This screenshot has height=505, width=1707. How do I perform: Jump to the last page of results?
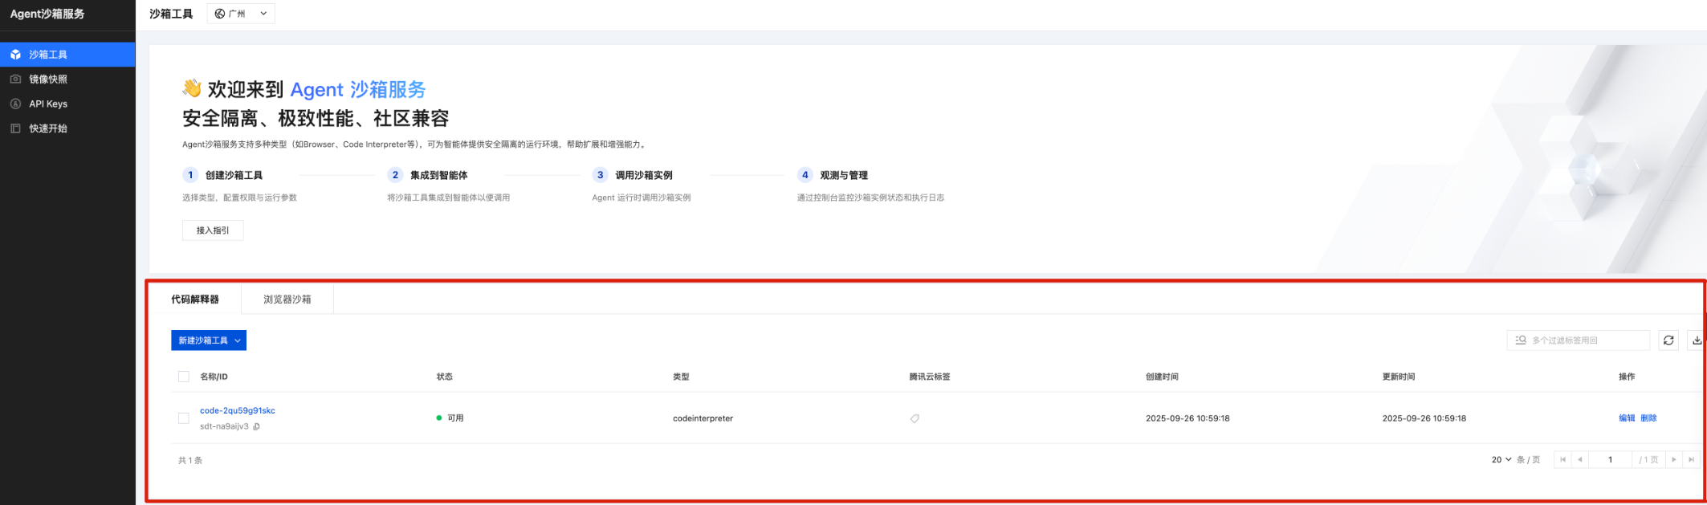1692,460
